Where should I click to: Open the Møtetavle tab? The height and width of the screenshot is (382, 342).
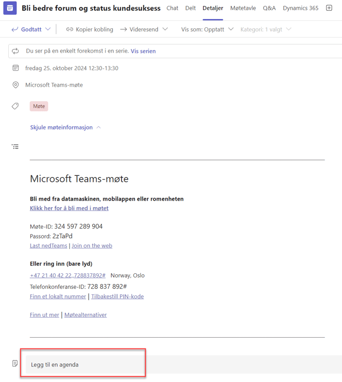(x=243, y=8)
